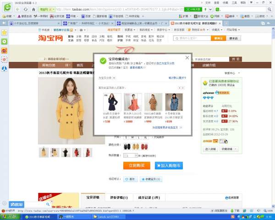
Task: Click the Wangwang contact icon next to ayhomer
Action: [x=222, y=93]
